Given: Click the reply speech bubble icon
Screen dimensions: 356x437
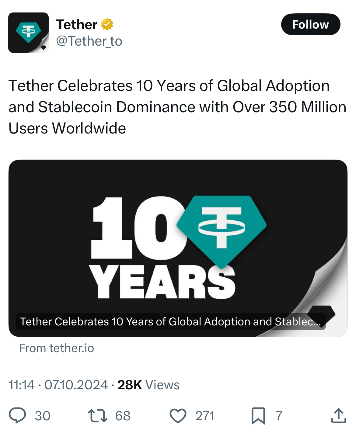Looking at the screenshot, I should [17, 416].
